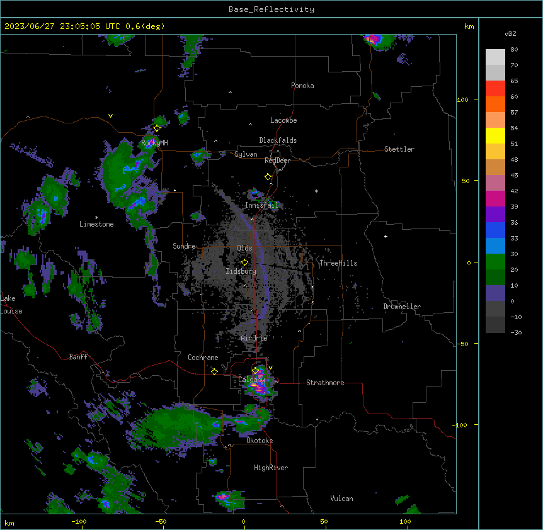
Task: Click the yellow marker above RockyMH
Action: (x=157, y=128)
